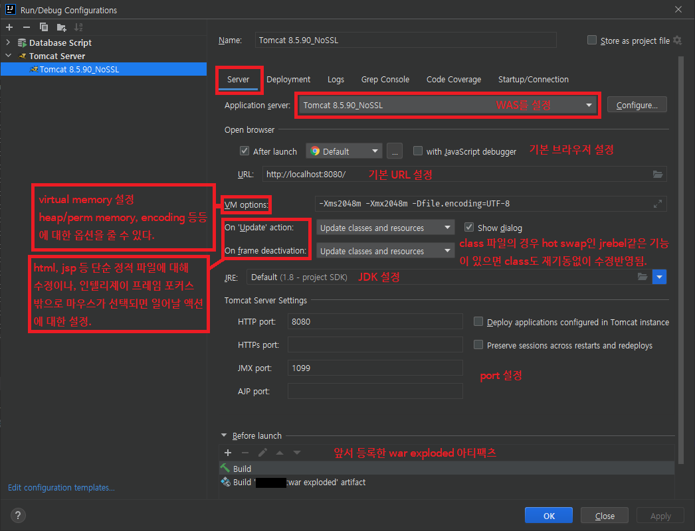Click the VM options input field
This screenshot has width=695, height=531.
point(490,204)
